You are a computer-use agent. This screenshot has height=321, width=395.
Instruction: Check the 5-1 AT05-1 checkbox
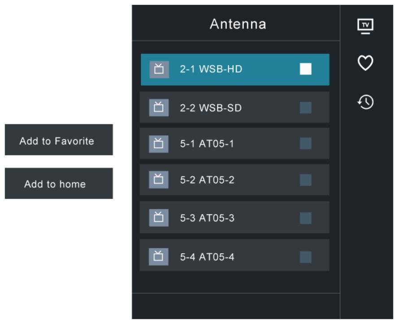point(306,144)
